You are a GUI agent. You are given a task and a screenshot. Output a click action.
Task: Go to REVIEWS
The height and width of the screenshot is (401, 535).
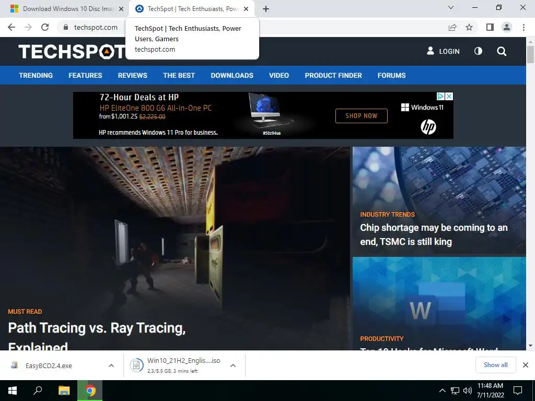[x=132, y=75]
